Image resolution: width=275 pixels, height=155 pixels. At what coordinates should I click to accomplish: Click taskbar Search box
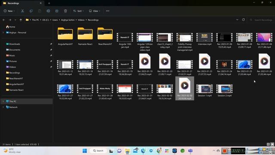tap(98, 151)
